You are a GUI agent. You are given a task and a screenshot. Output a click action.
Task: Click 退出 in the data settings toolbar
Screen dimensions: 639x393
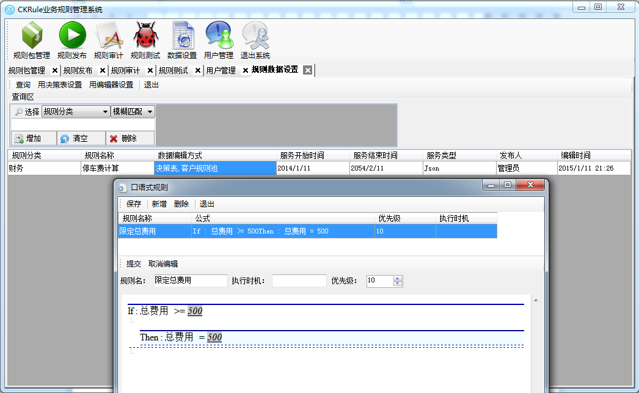pos(151,85)
